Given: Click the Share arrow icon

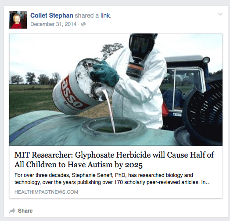Looking at the screenshot, I should (x=12, y=211).
